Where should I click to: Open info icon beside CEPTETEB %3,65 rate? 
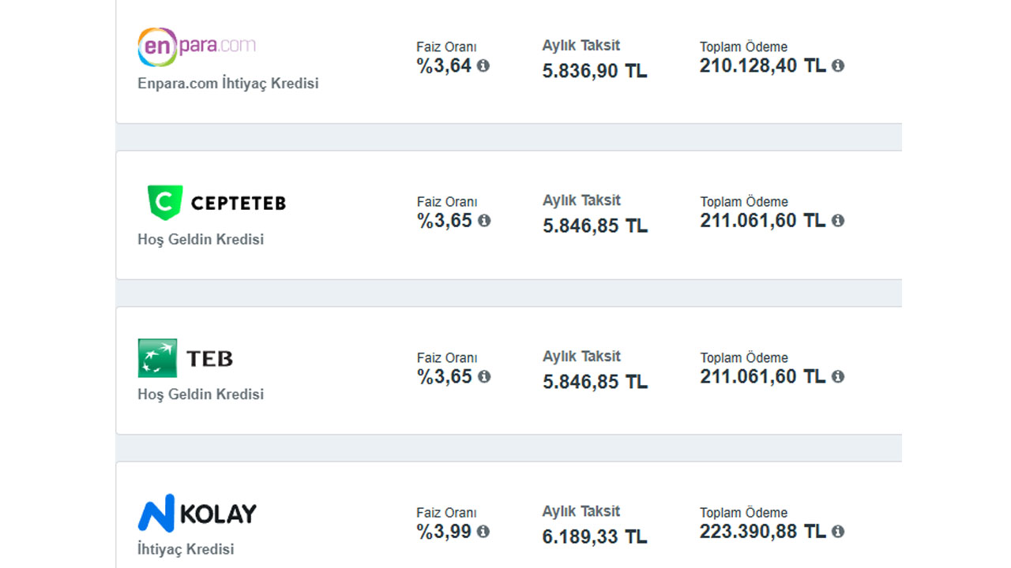[483, 220]
